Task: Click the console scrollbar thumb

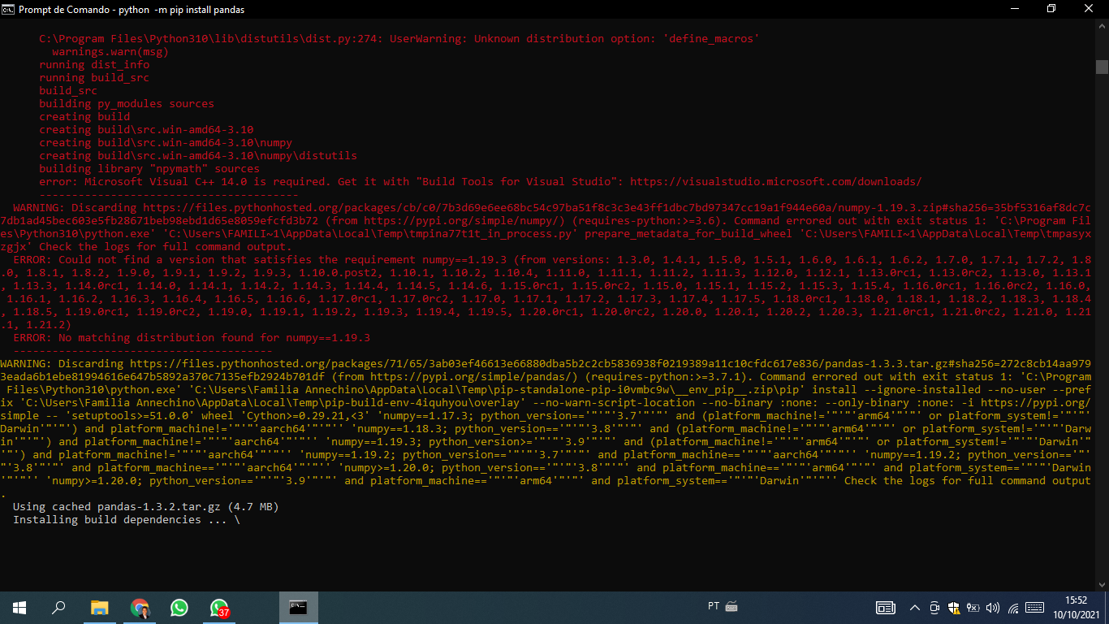Action: [1102, 67]
